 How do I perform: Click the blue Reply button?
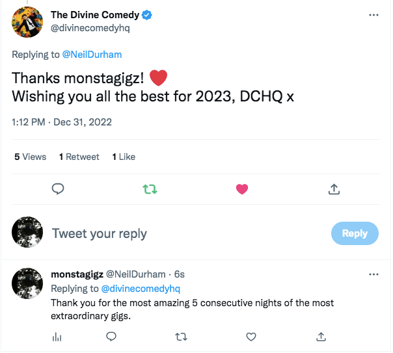(355, 233)
